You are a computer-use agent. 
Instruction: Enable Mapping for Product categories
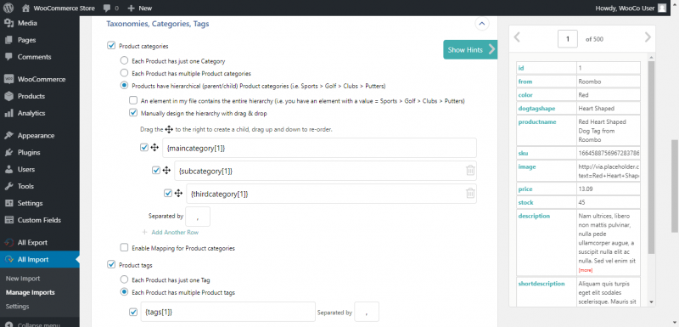pyautogui.click(x=124, y=248)
